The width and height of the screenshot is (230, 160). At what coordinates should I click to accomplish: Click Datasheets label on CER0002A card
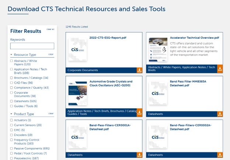(x=155, y=155)
